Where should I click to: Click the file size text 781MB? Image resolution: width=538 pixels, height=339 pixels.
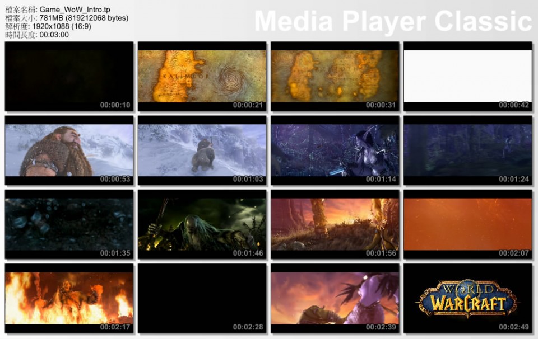pyautogui.click(x=52, y=18)
